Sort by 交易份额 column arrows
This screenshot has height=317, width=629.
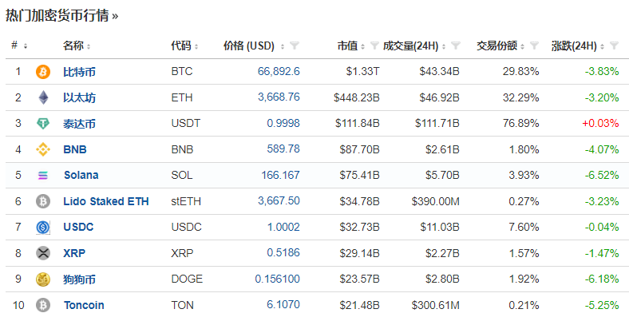(x=522, y=46)
